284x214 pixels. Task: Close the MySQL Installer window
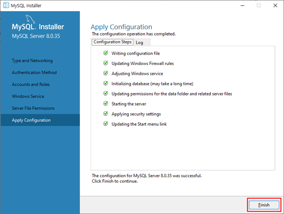click(x=276, y=6)
